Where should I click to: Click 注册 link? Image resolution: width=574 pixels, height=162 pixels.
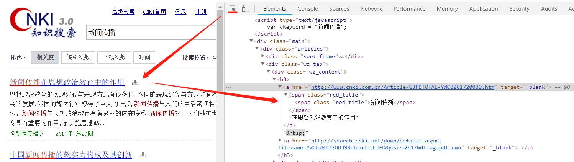[201, 12]
